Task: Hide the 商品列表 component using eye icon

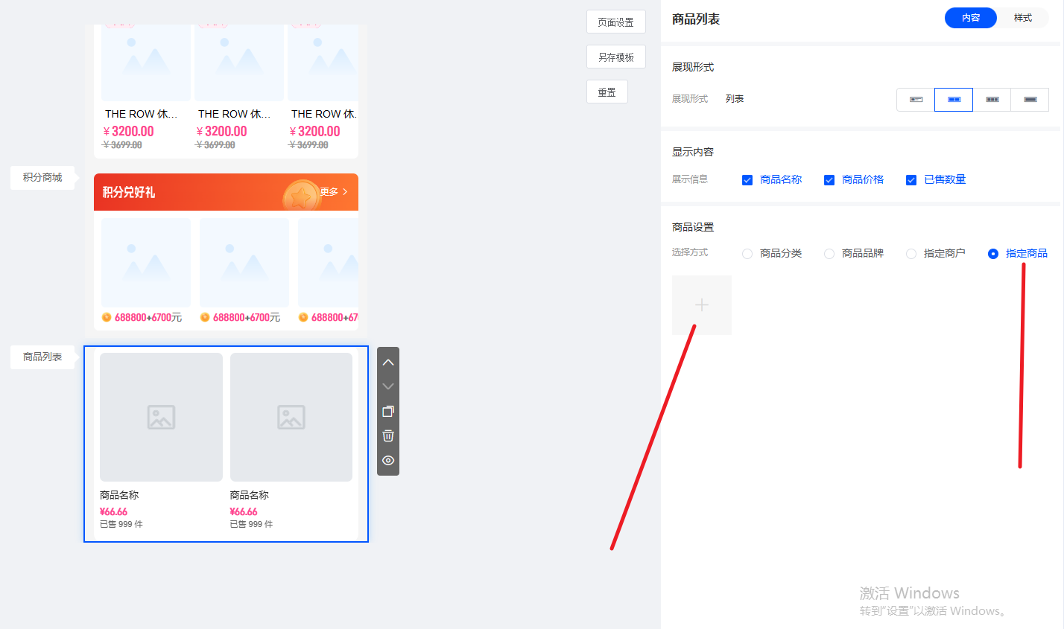Action: (x=388, y=461)
